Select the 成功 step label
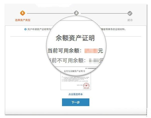The image size is (151, 118). coord(130,20)
